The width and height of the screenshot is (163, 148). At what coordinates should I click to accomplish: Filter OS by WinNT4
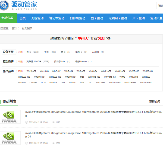[53, 83]
